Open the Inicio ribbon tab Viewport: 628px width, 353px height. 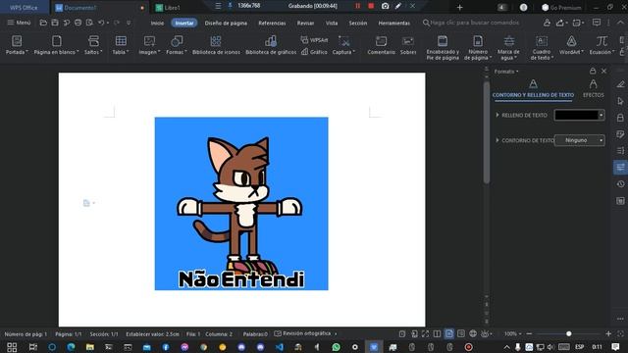tap(157, 24)
